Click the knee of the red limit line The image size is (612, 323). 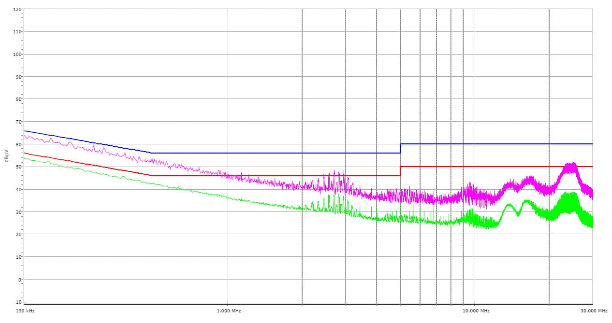(152, 175)
